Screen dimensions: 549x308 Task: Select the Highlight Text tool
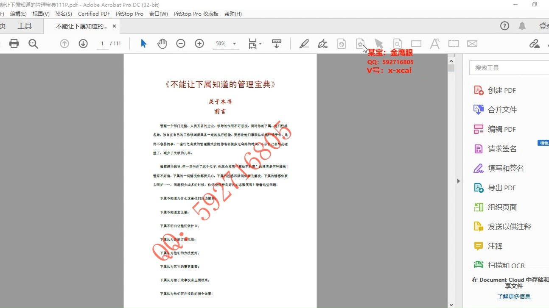(x=304, y=44)
